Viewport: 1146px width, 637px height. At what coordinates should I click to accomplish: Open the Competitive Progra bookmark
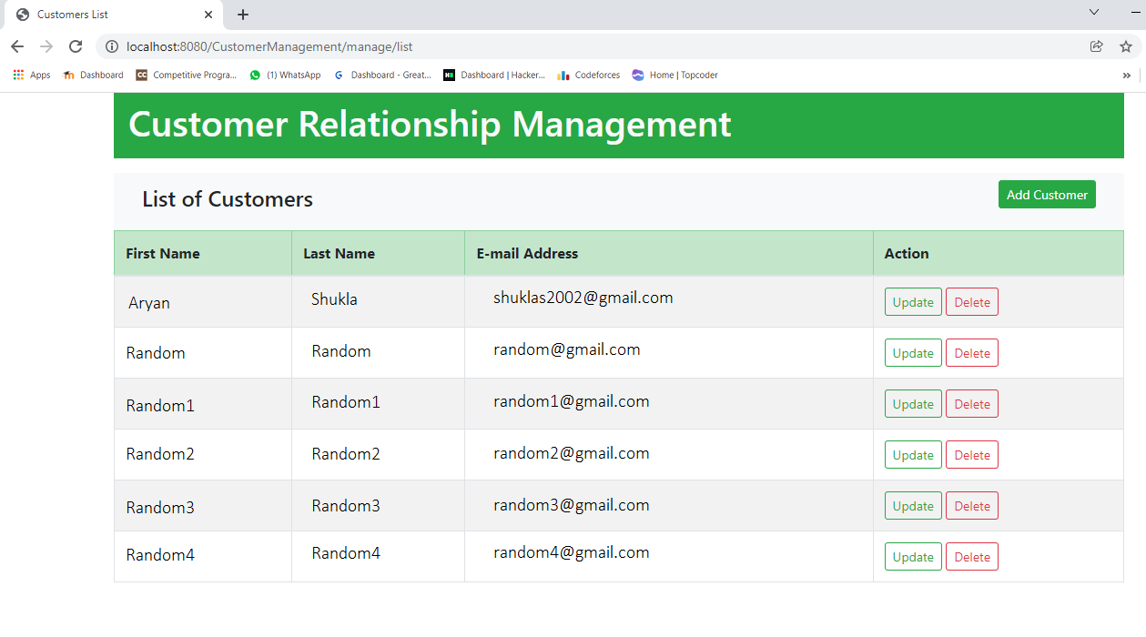point(187,75)
